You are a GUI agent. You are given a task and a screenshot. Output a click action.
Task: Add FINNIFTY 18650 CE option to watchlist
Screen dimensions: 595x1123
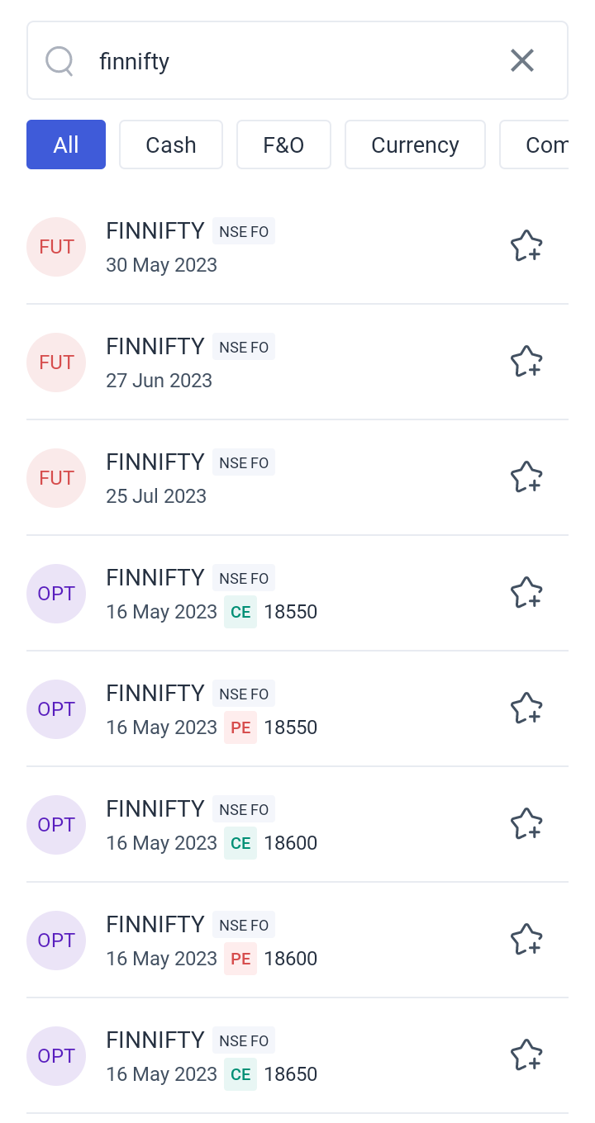[526, 1055]
